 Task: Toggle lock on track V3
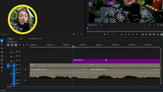11,57
